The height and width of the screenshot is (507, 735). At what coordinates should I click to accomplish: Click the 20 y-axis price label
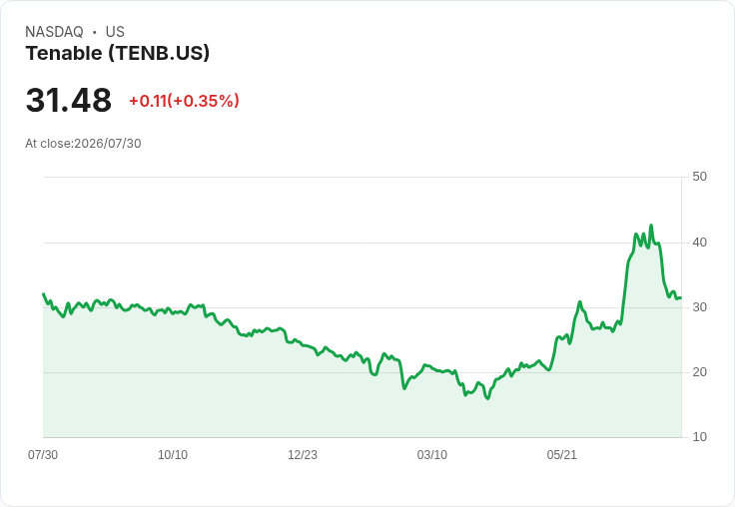point(699,372)
